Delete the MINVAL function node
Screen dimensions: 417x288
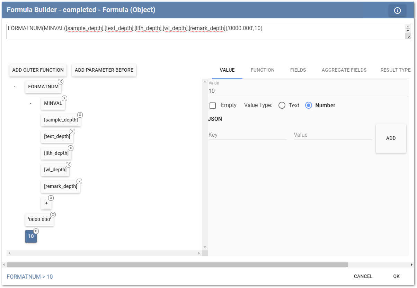tap(64, 98)
